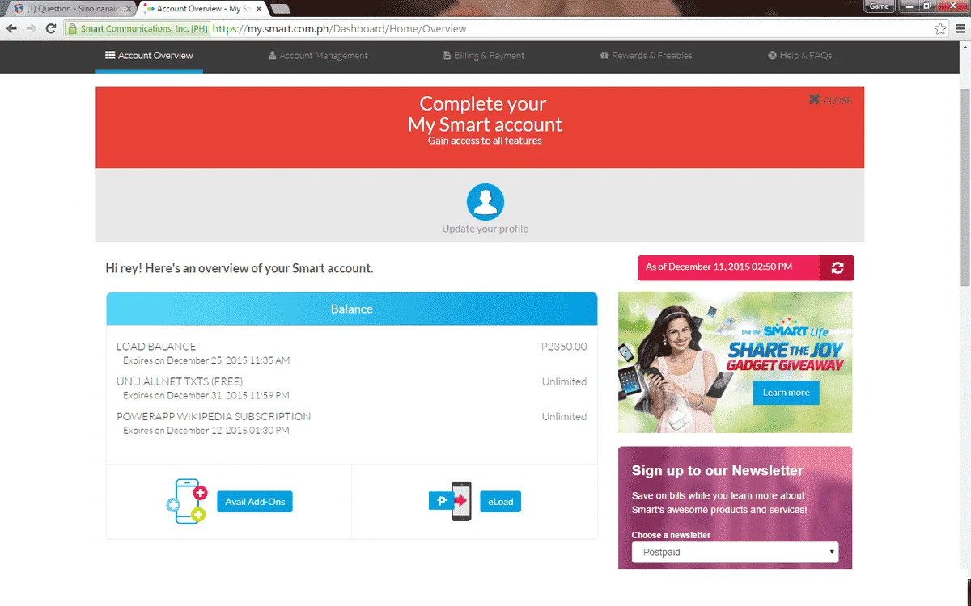
Task: Click the phone add-ons icon
Action: [187, 501]
